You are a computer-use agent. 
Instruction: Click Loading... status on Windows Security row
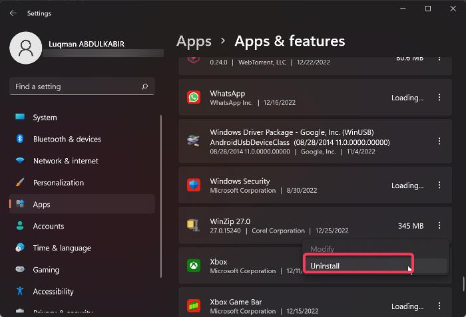click(407, 185)
